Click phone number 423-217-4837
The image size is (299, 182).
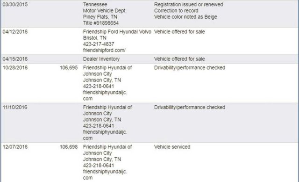click(x=99, y=44)
